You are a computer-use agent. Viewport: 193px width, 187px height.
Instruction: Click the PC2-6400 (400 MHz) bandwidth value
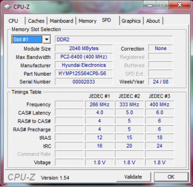click(83, 57)
